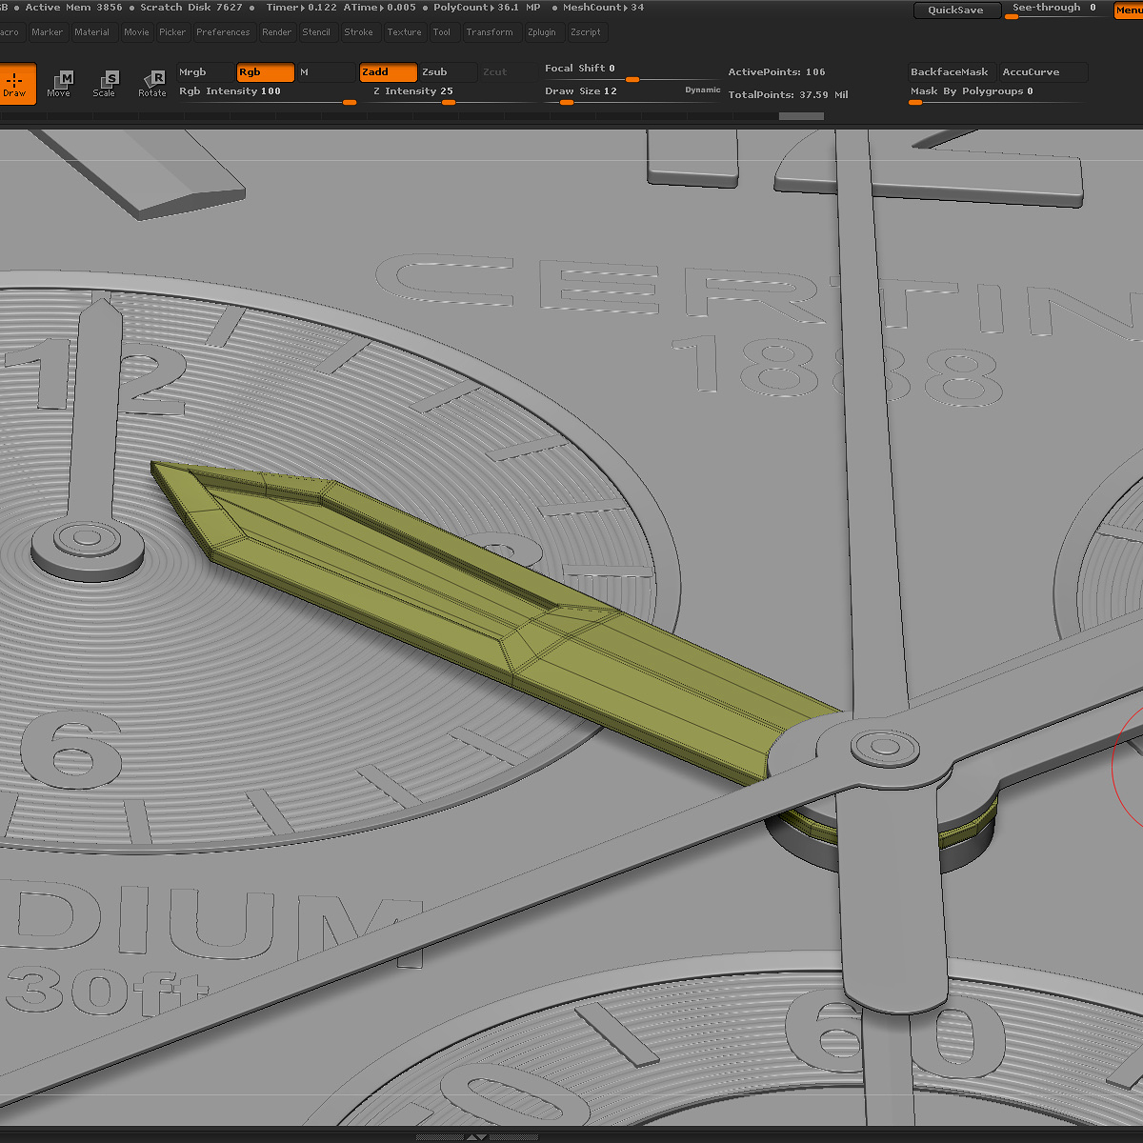Adjust the Rgb Intensity slider

[267, 93]
